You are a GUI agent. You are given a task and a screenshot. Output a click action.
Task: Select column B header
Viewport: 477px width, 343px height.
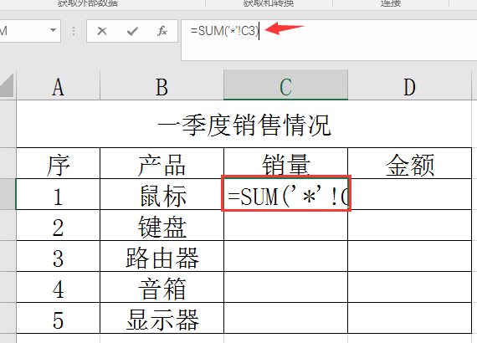[162, 87]
